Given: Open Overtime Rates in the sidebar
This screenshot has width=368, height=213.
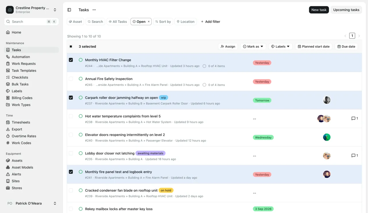Looking at the screenshot, I should click(31, 136).
